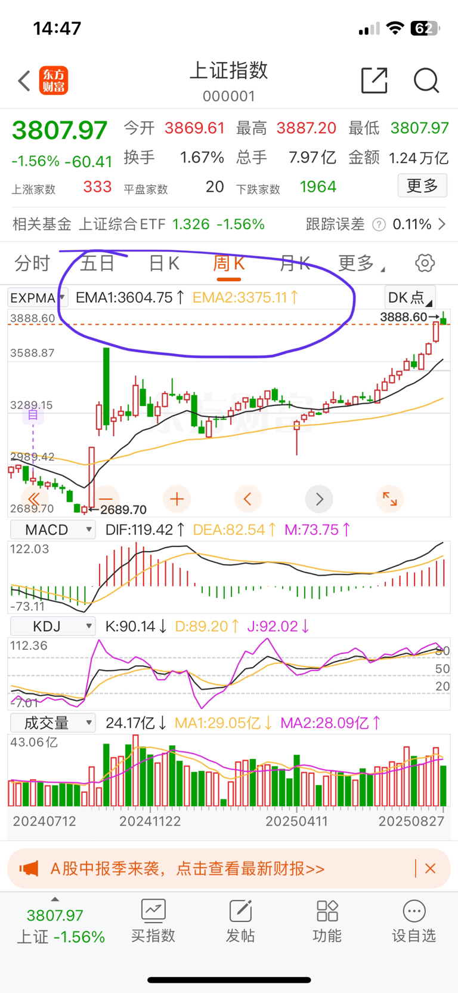458x993 pixels.
Task: Tap the 今开 3869.61 value
Action: pos(194,128)
